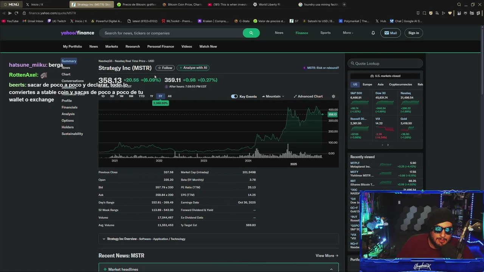484x272 pixels.
Task: Open notifications bell icon
Action: pos(373,33)
